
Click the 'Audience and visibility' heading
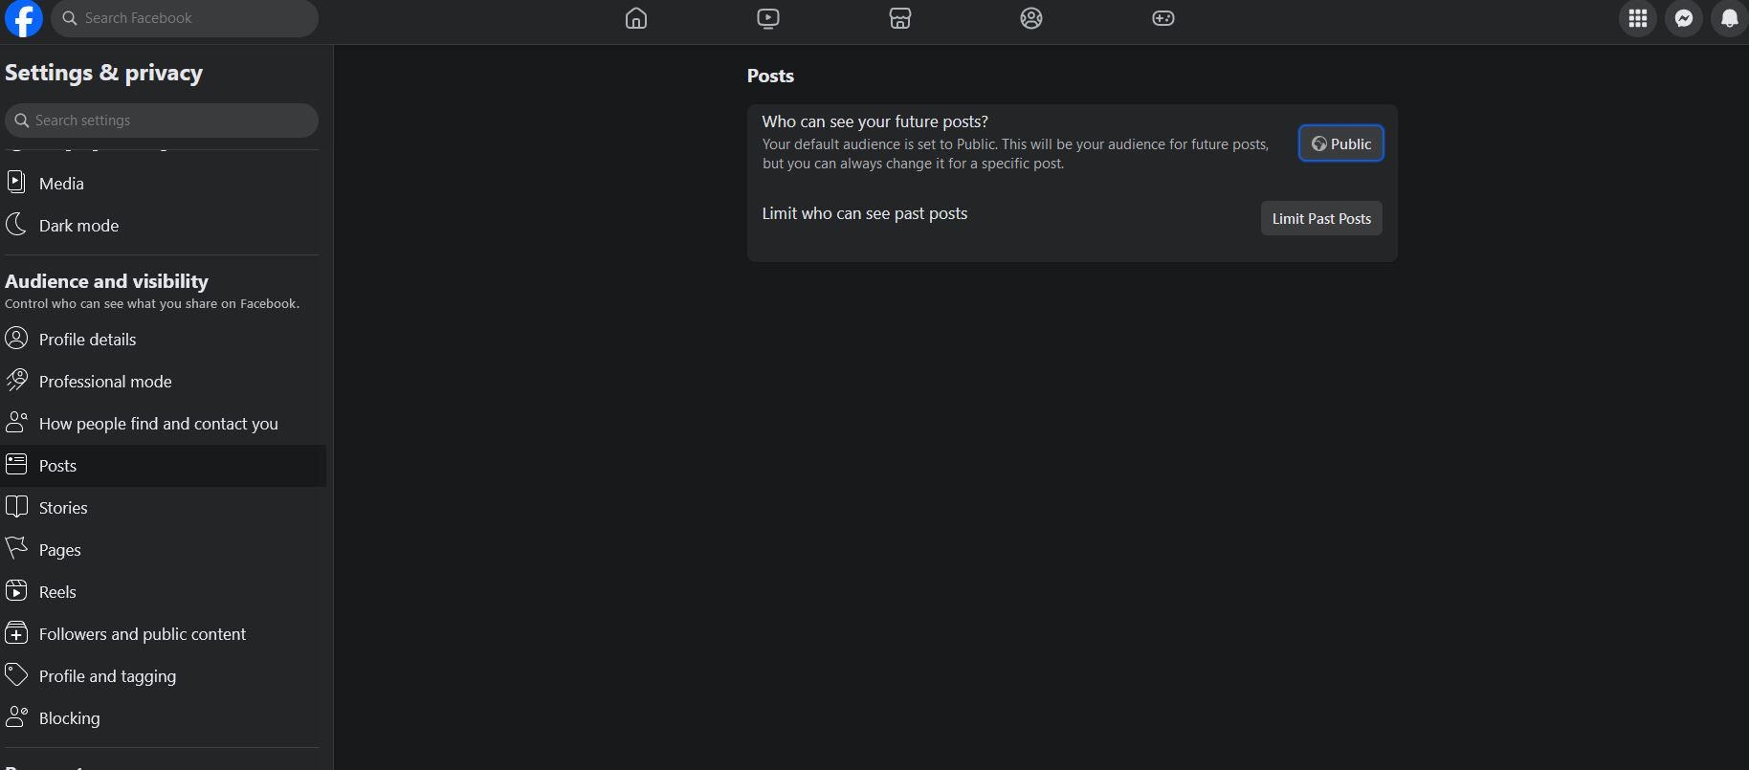point(106,281)
